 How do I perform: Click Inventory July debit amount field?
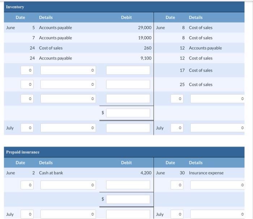tap(128, 128)
